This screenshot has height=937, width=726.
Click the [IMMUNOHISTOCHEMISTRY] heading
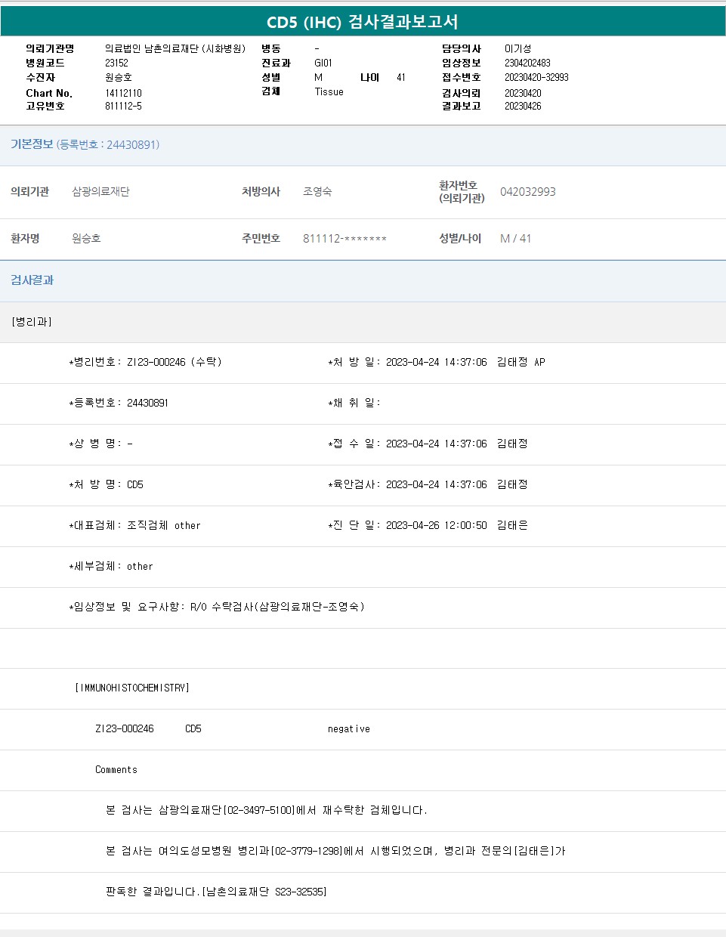pos(132,688)
